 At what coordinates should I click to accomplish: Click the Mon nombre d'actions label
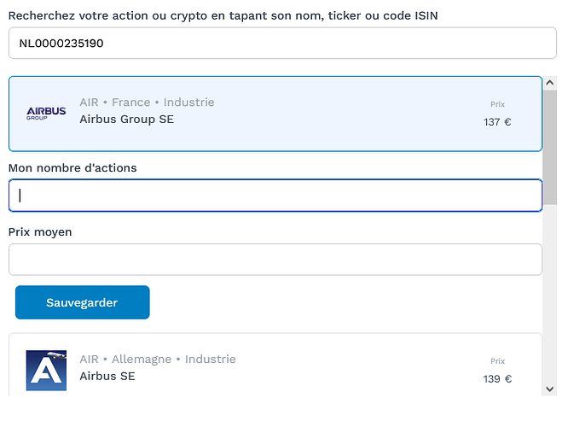coord(72,168)
